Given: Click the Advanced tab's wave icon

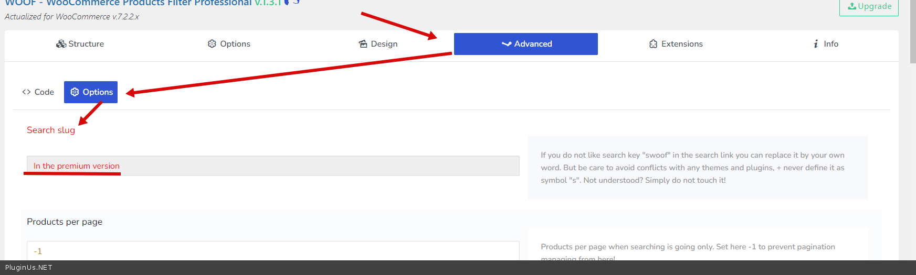Looking at the screenshot, I should click(x=506, y=44).
